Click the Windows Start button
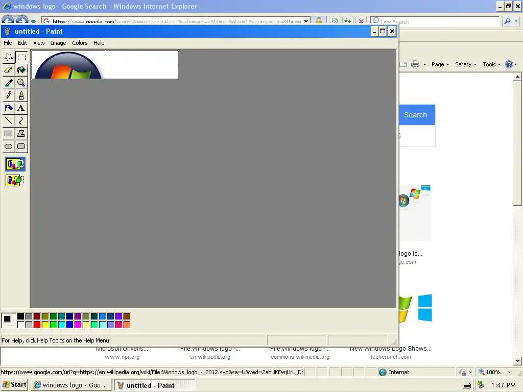Screen dimensions: 523x392 coord(14,385)
